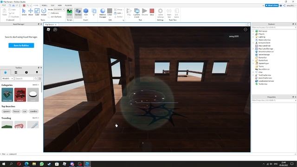Switch to the MODEL ribbon tab
Viewport: 297px width, 167px height.
click(x=45, y=6)
